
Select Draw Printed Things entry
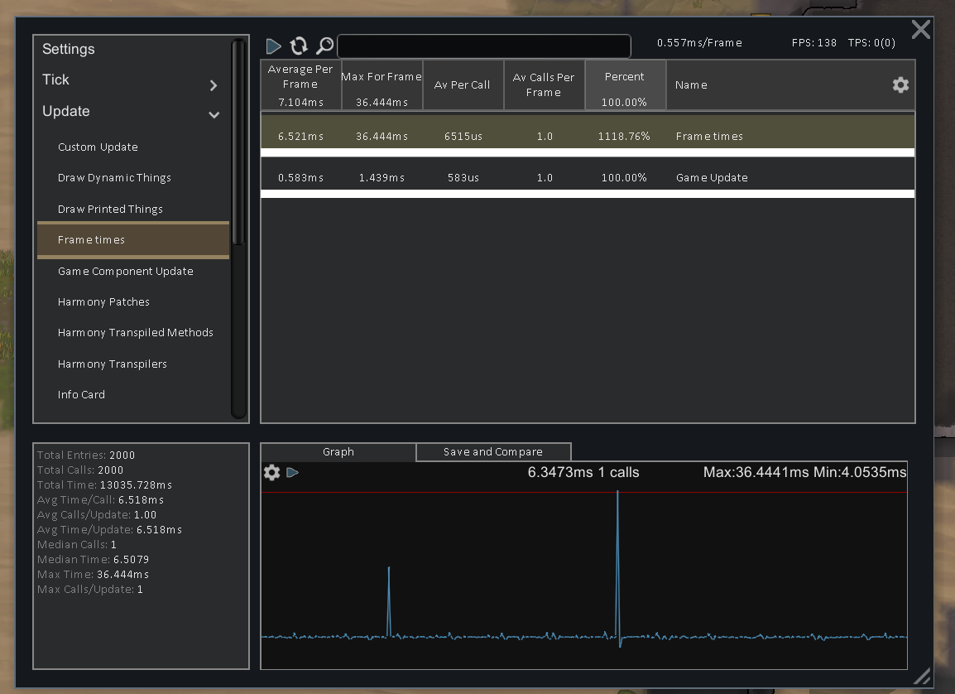click(x=110, y=209)
